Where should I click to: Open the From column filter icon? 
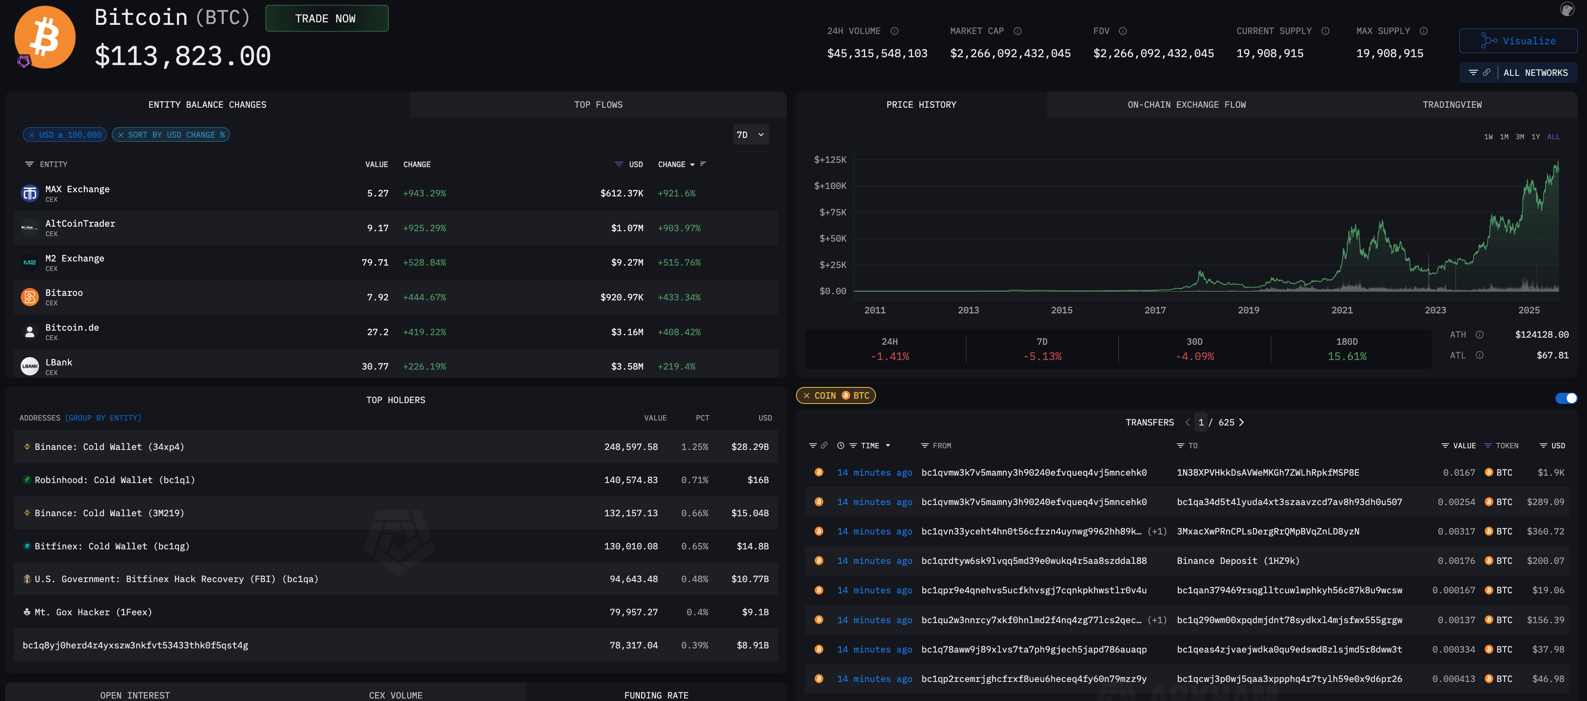tap(925, 445)
